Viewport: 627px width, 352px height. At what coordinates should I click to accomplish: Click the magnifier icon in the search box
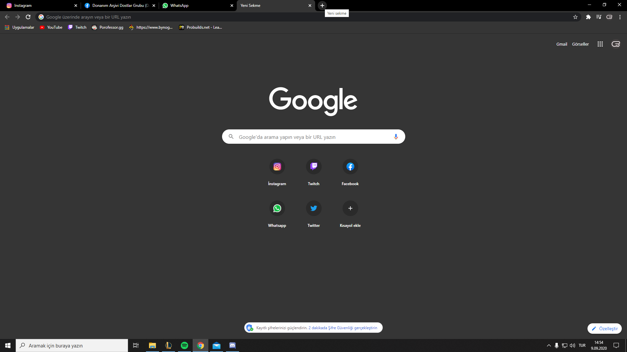(x=231, y=137)
